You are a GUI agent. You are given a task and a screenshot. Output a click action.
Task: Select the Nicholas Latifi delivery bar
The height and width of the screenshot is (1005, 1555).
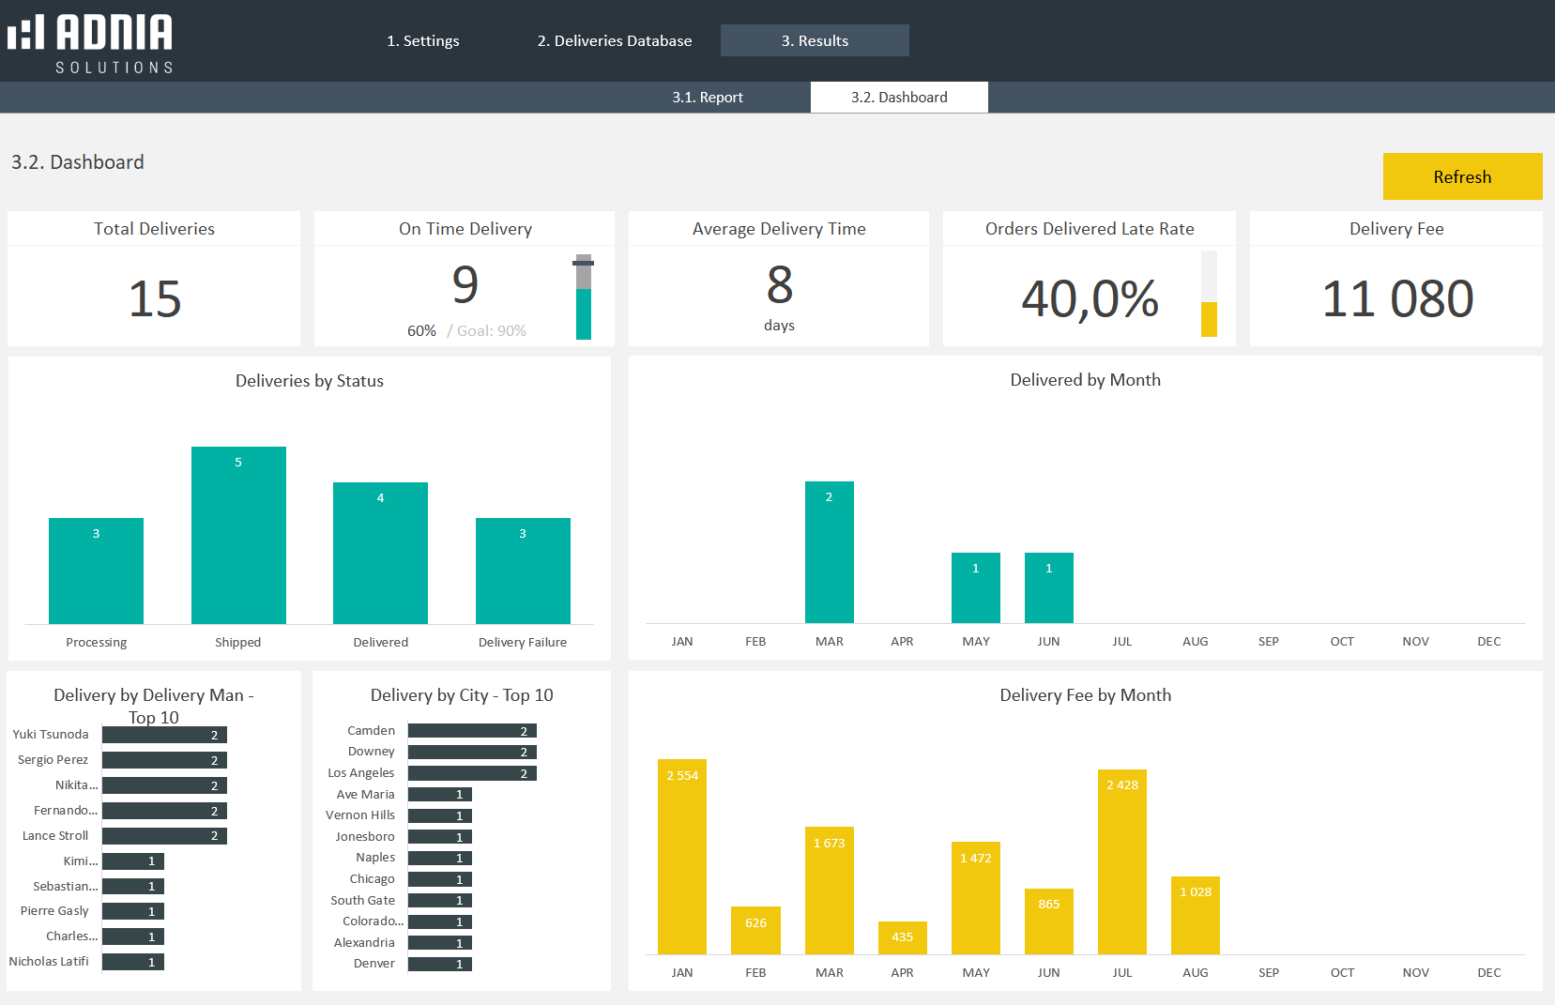[x=133, y=962]
